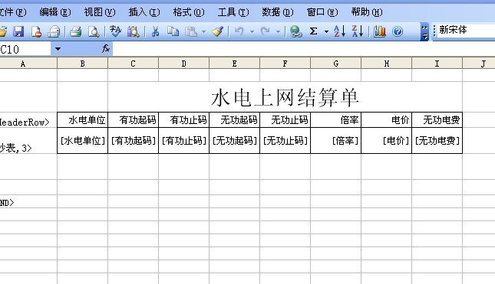The width and height of the screenshot is (495, 284).
Task: Select column G header
Action: click(336, 64)
